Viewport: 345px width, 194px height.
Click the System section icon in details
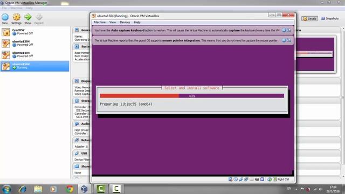click(77, 46)
